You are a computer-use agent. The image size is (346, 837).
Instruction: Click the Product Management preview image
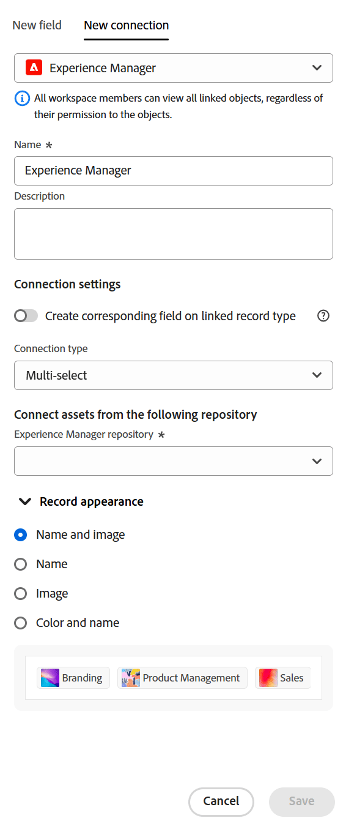131,678
